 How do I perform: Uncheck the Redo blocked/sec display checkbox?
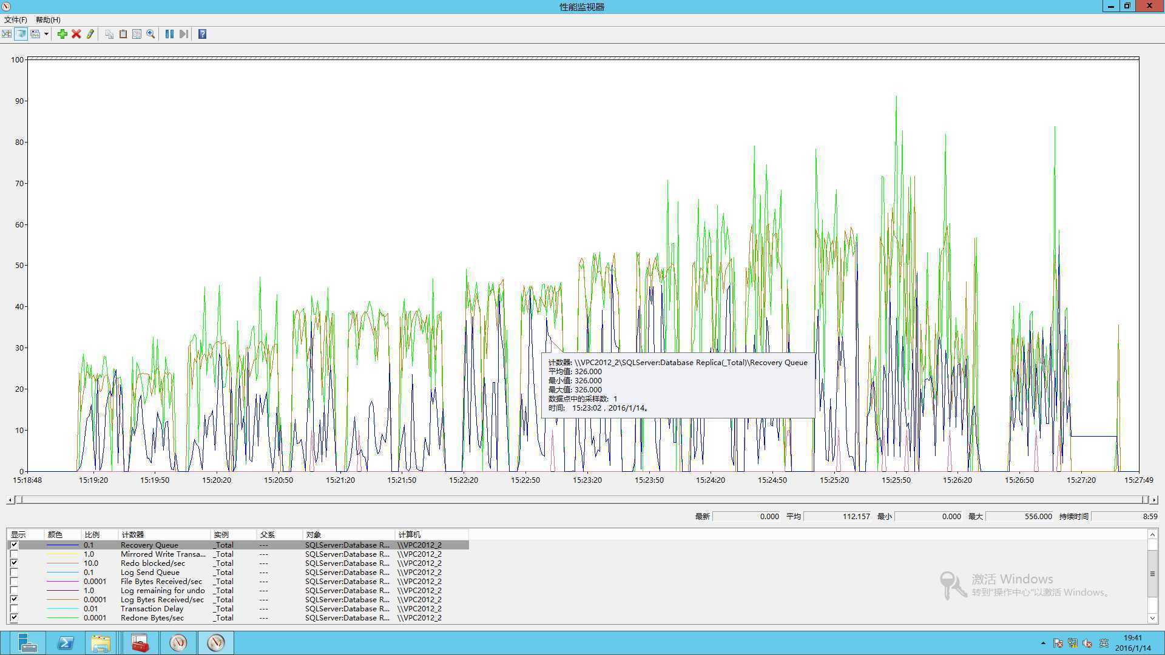click(x=14, y=563)
